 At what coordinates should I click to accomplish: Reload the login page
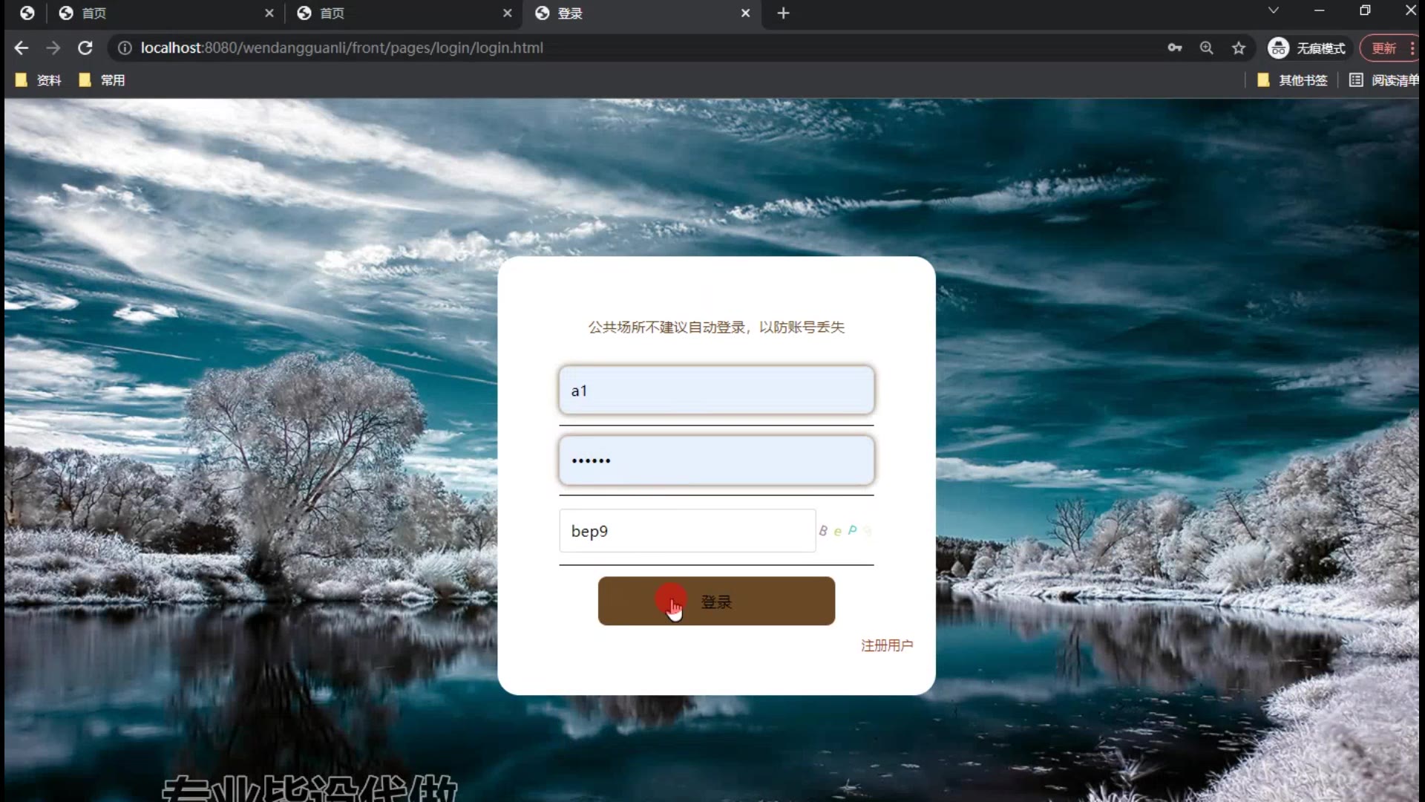pos(85,48)
